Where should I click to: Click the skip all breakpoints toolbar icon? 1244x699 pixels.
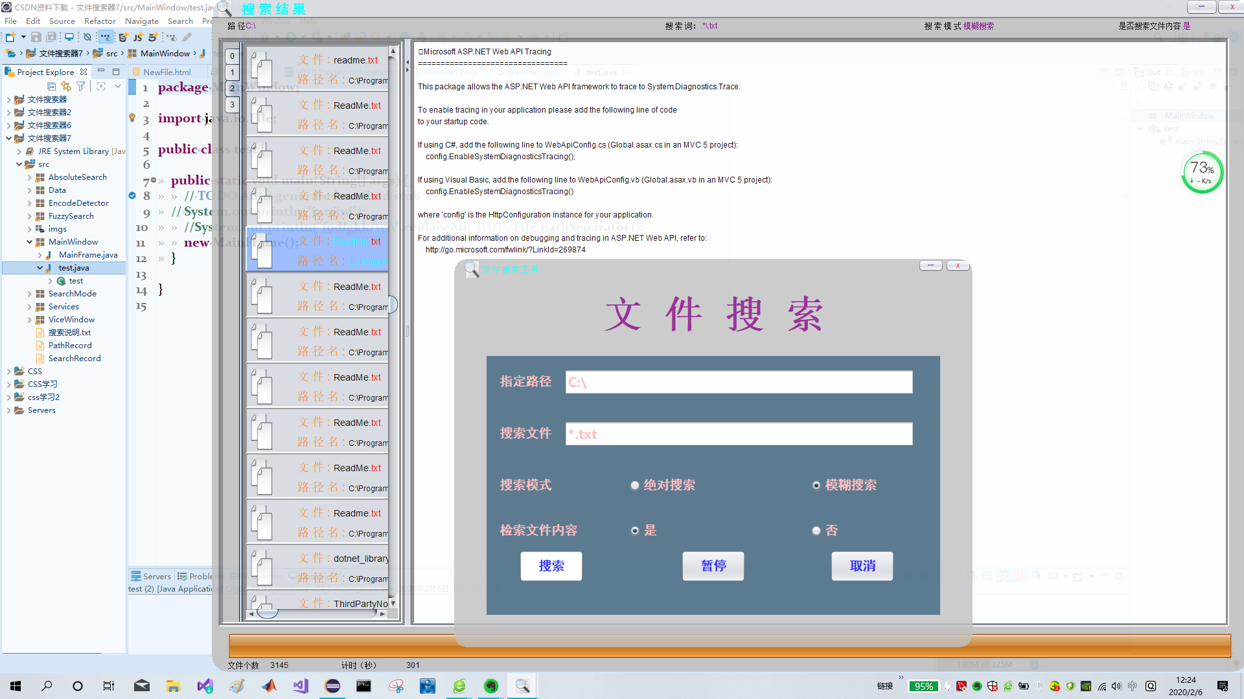coord(87,37)
